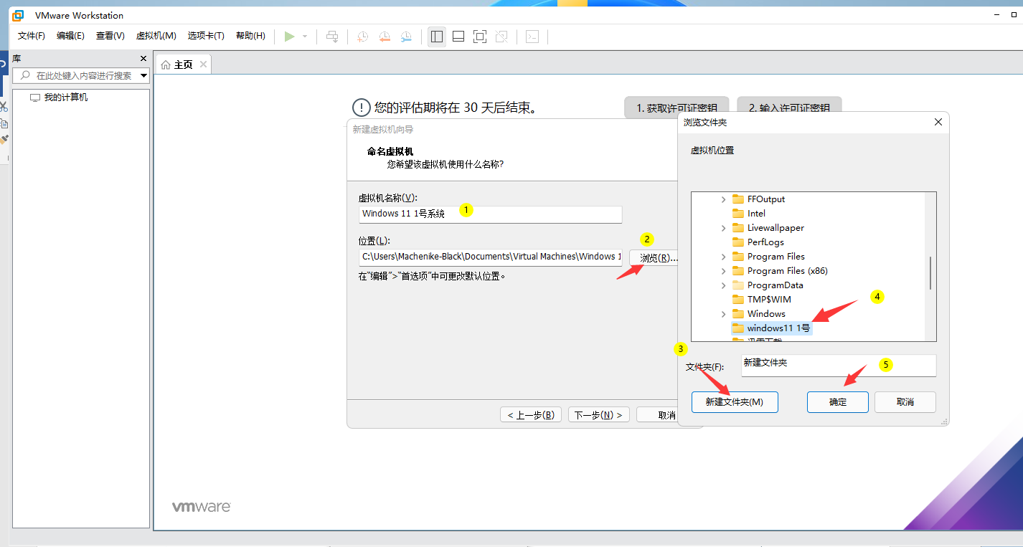Screen dimensions: 1023x547
Task: Select 我的计算机 in the library tree
Action: pyautogui.click(x=66, y=97)
